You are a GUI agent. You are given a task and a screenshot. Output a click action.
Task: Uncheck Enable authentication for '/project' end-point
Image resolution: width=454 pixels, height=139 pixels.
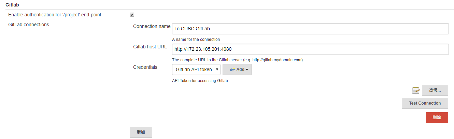point(132,15)
